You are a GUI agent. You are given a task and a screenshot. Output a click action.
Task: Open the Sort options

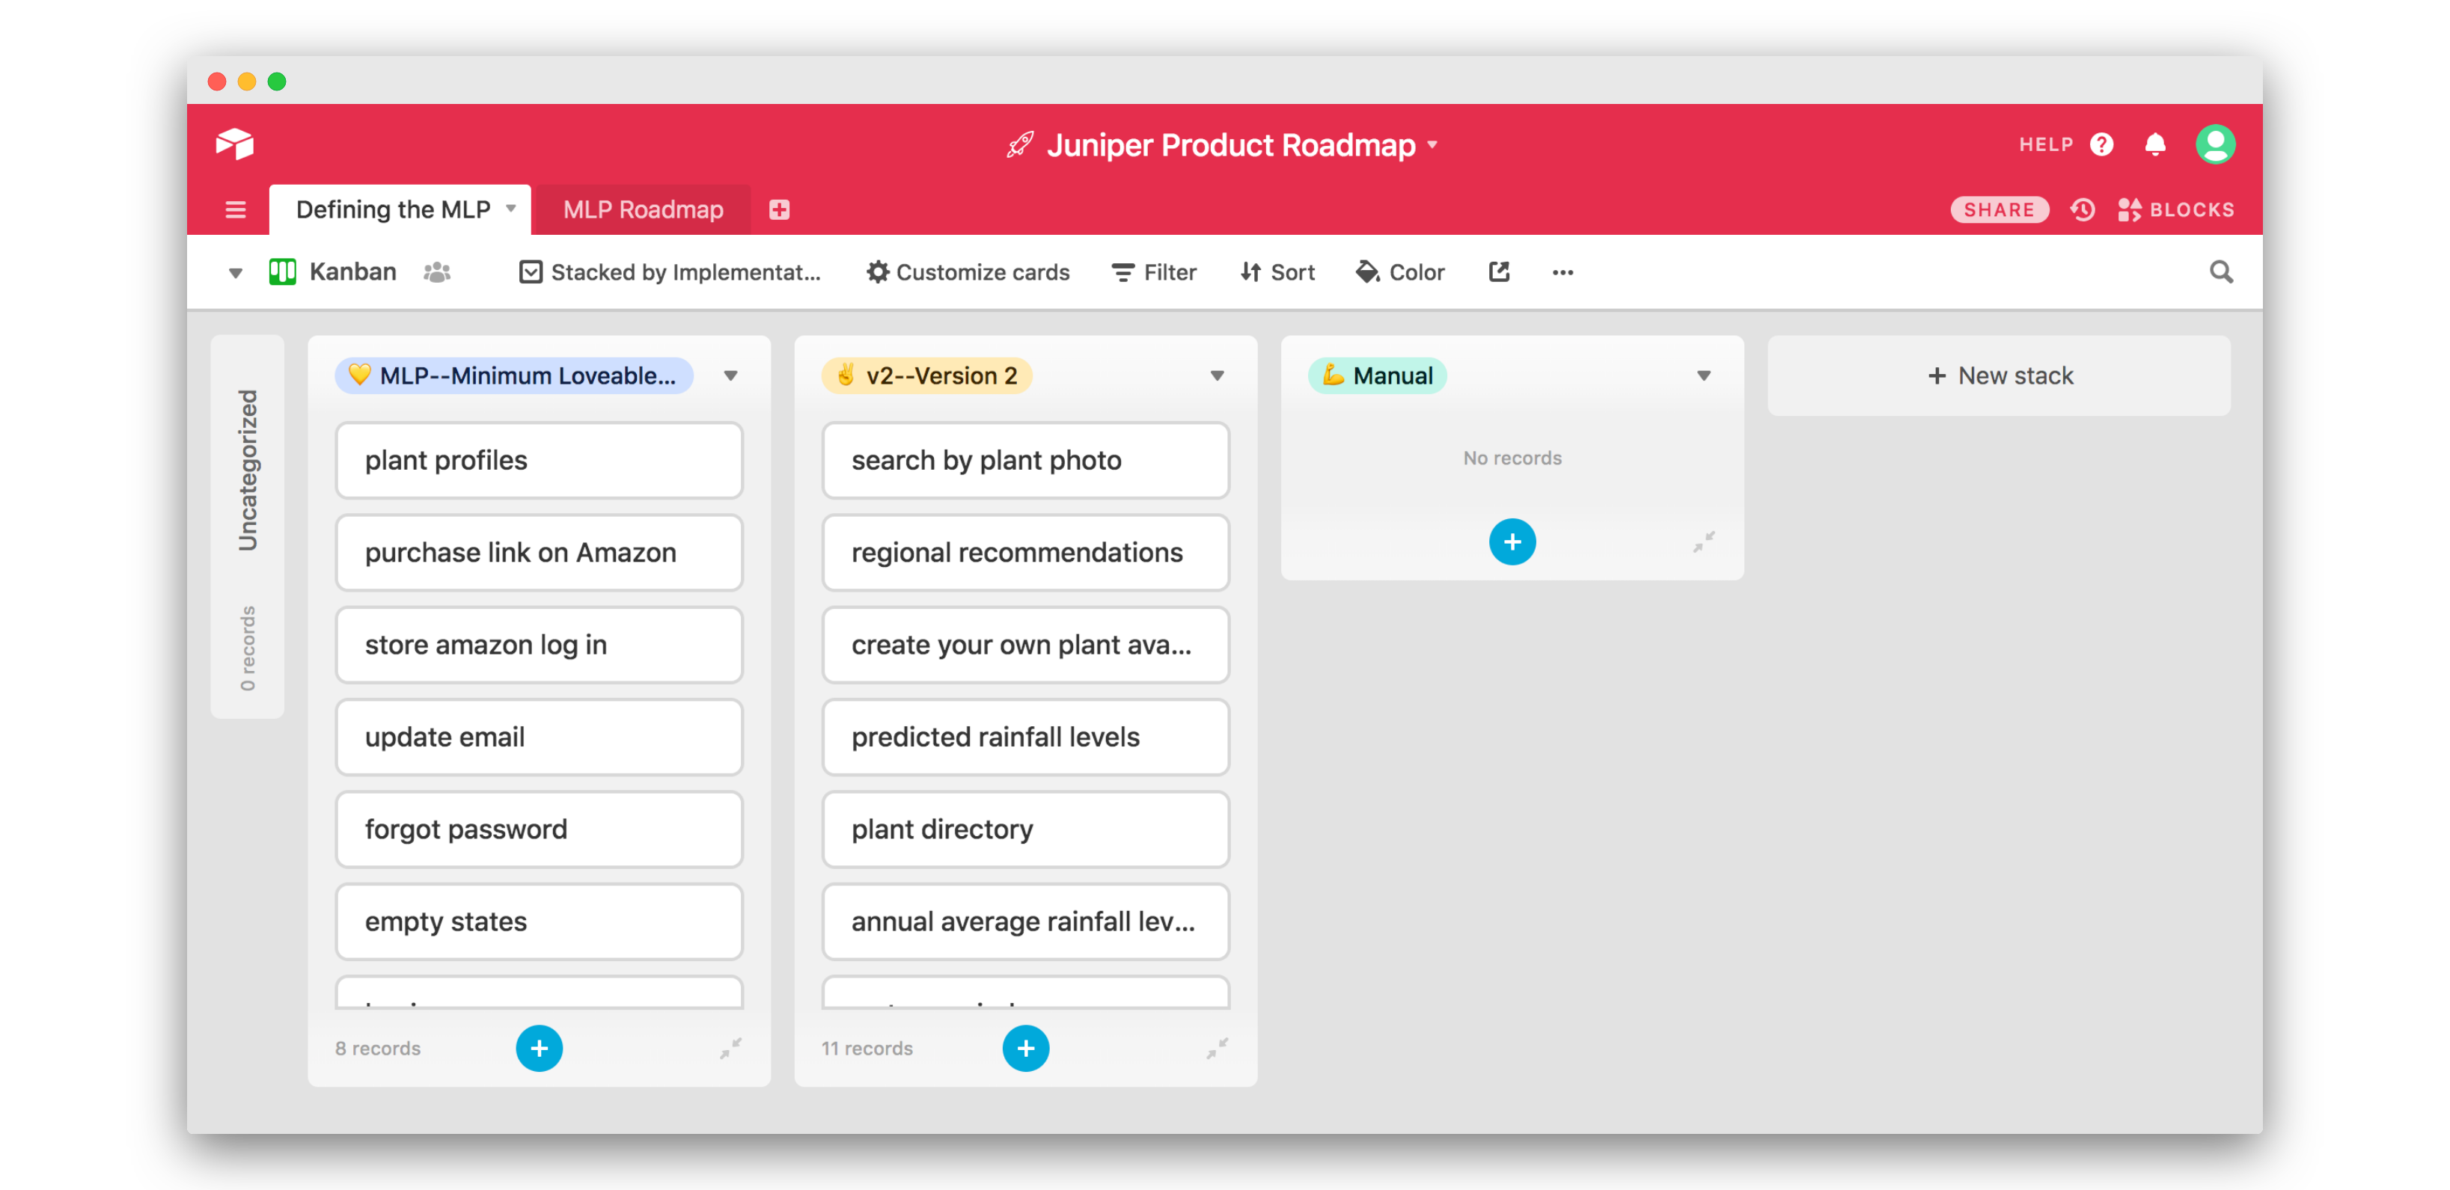tap(1277, 273)
